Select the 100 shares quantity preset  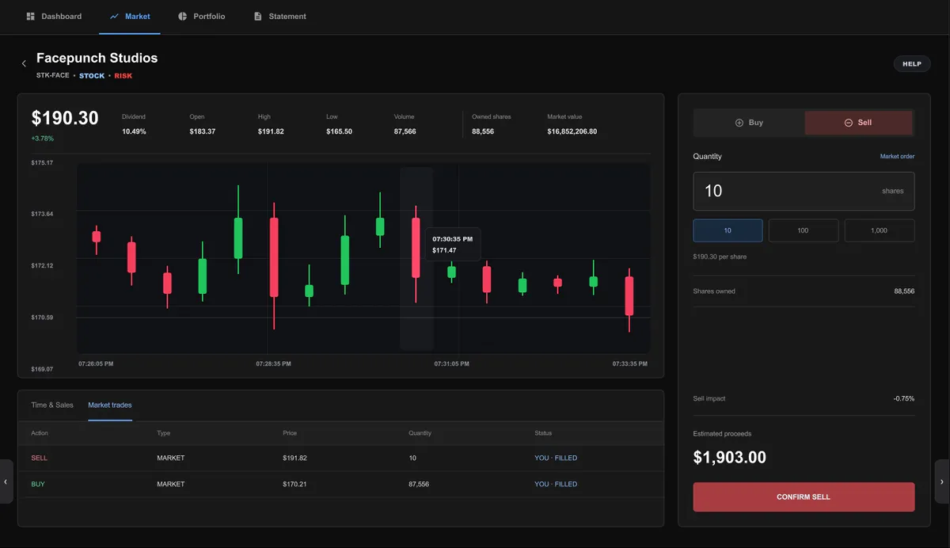click(x=803, y=230)
